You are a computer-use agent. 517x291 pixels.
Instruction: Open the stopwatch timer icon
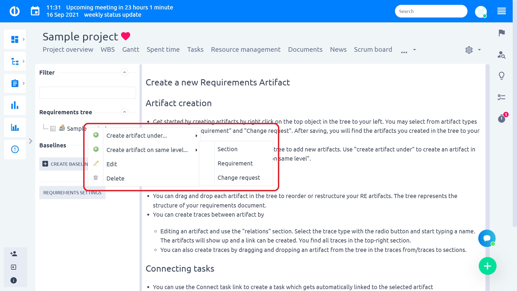[x=501, y=118]
